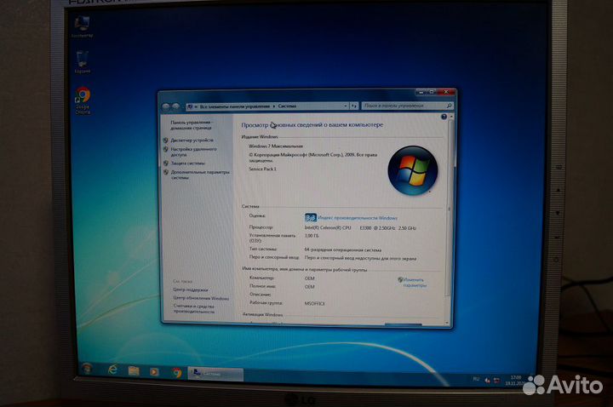Open the 'Центр обновления Windows' link
This screenshot has height=407, width=613.
coord(201,298)
